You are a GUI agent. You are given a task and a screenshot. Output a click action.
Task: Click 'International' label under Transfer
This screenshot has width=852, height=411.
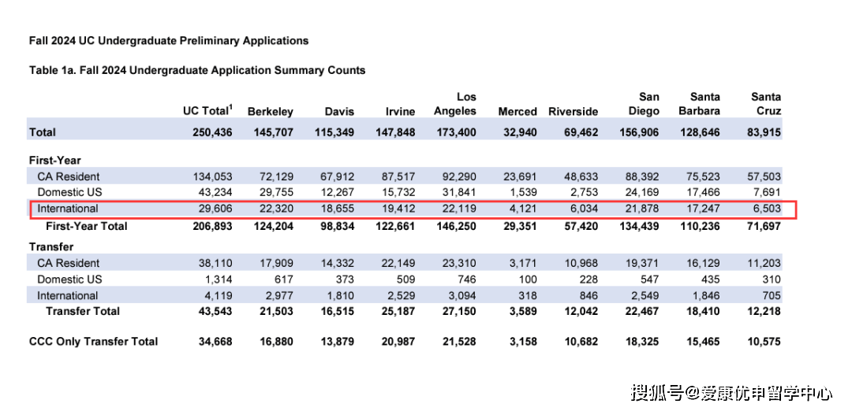(x=67, y=295)
